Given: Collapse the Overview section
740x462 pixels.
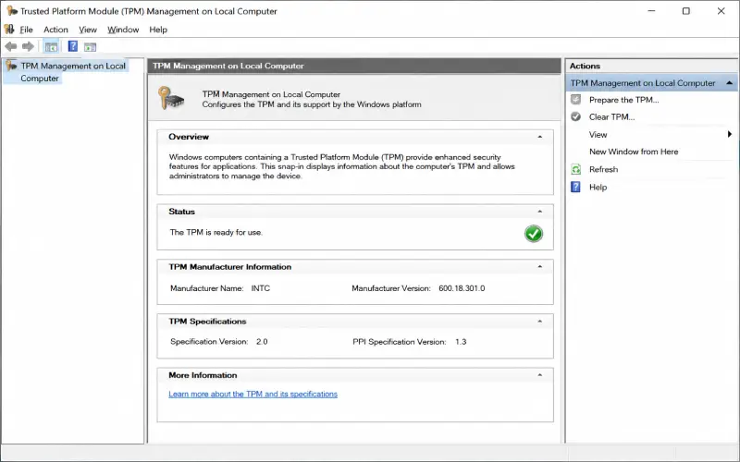Looking at the screenshot, I should [540, 137].
